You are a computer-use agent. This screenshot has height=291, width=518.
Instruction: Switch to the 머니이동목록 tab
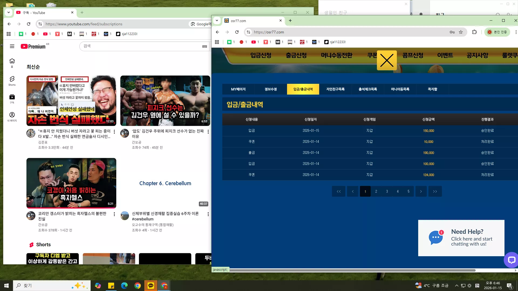pyautogui.click(x=400, y=89)
